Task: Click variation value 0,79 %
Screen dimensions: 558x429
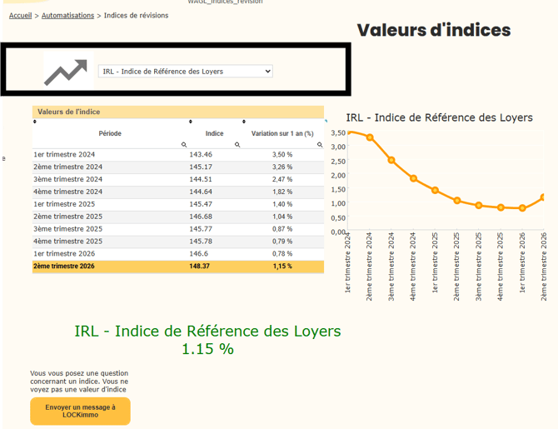Action: click(282, 242)
